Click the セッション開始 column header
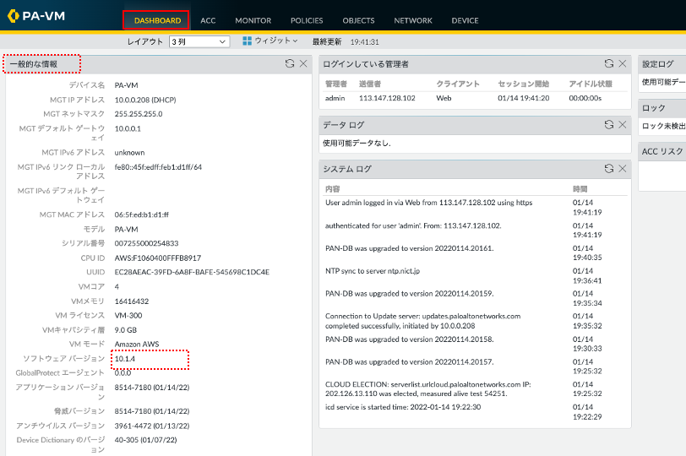 coord(523,84)
